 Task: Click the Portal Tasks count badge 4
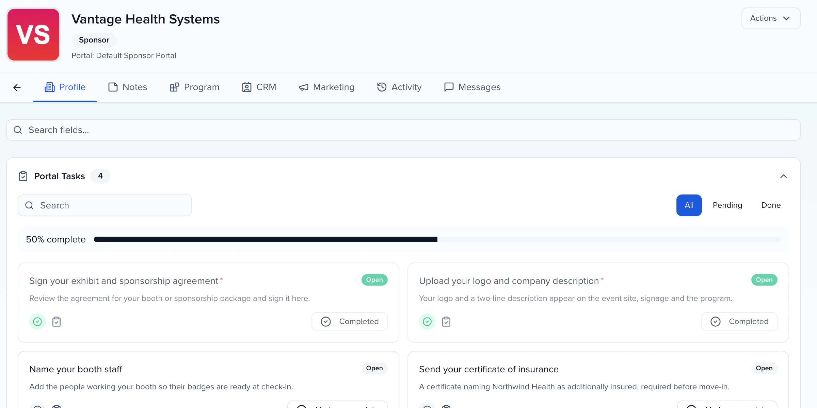[x=100, y=176]
